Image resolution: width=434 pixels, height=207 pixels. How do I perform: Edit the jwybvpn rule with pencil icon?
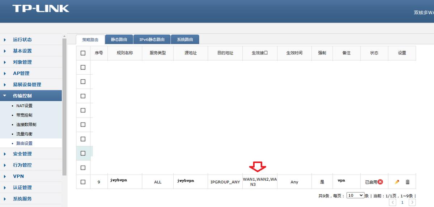[397, 182]
